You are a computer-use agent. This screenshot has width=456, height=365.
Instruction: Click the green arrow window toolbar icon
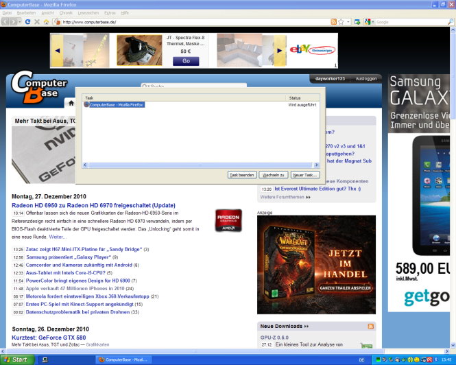pos(357,22)
